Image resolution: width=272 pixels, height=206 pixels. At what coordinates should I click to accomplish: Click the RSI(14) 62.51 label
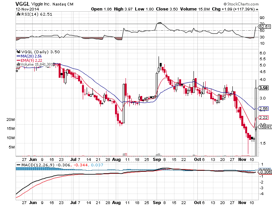coord(37,14)
